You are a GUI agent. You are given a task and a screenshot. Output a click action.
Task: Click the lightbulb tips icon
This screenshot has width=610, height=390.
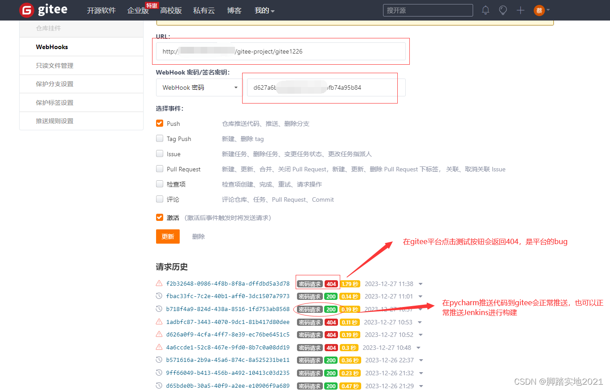(503, 10)
